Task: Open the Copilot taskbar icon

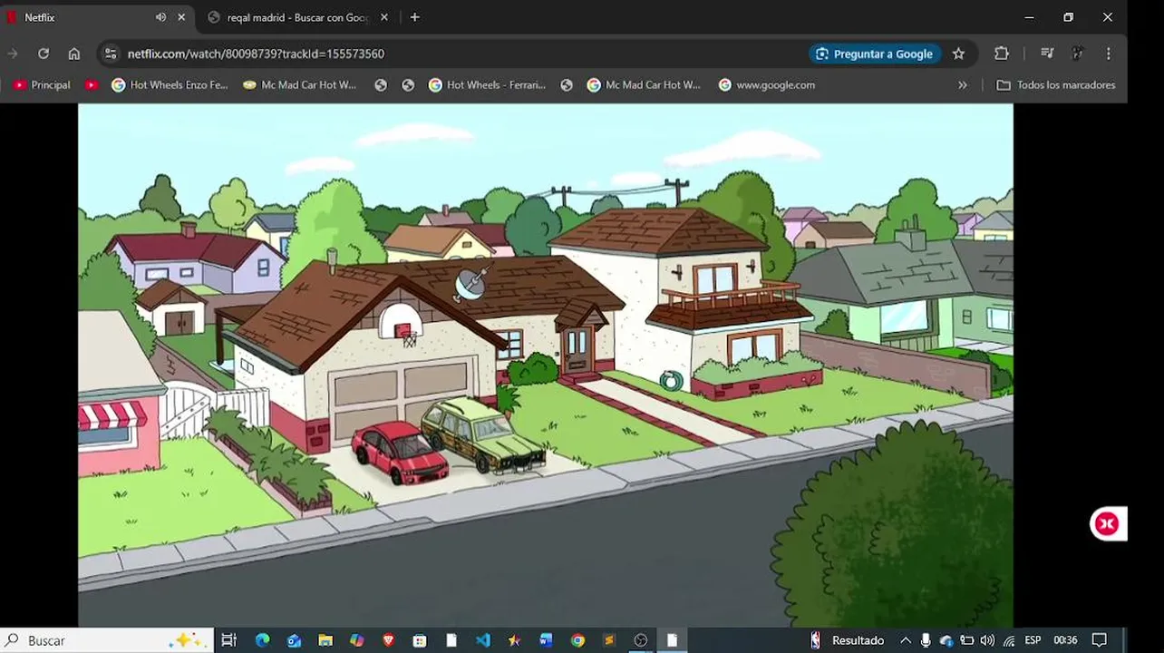Action: (357, 640)
